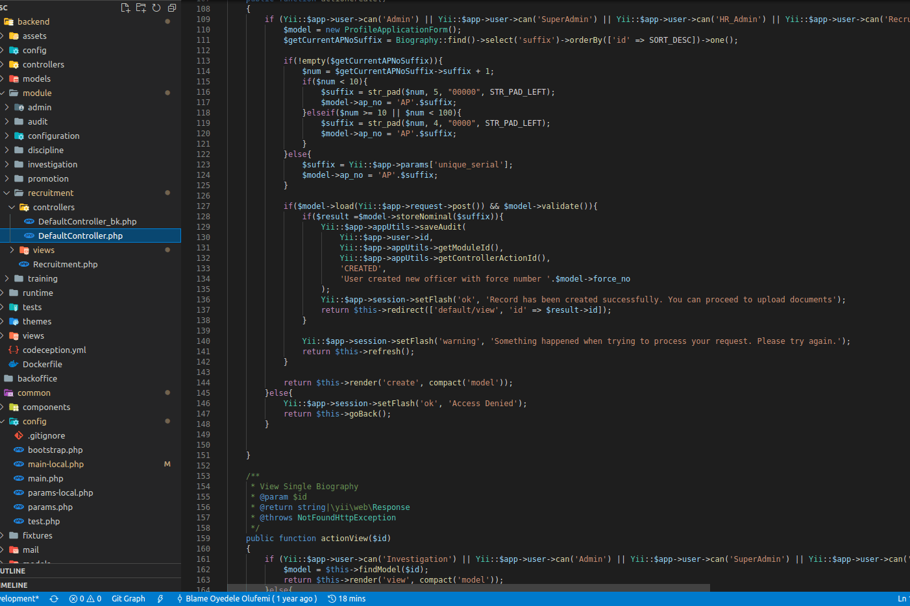910x606 pixels.
Task: Expand the promotion folder chevron
Action: click(6, 178)
